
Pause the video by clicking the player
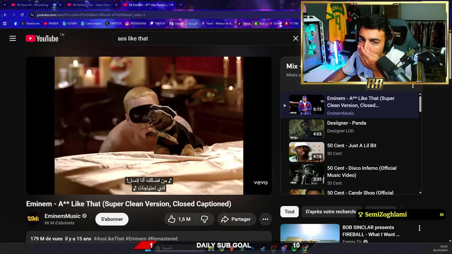click(x=149, y=126)
